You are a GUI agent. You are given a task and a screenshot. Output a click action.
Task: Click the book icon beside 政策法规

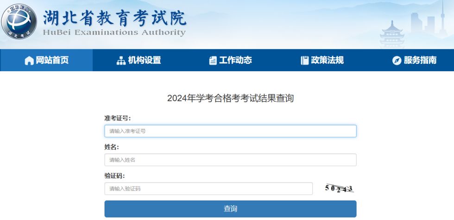pyautogui.click(x=305, y=61)
